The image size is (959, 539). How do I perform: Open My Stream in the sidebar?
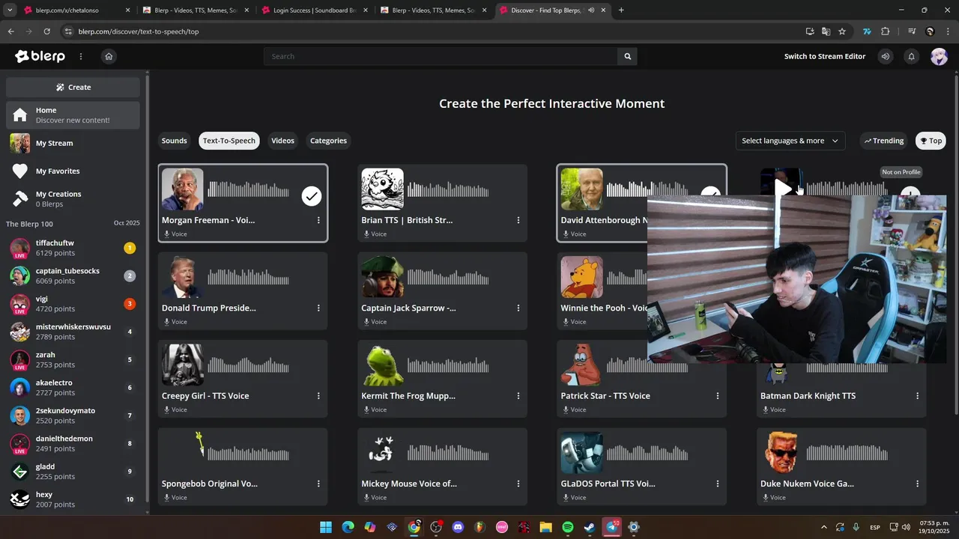click(x=73, y=143)
